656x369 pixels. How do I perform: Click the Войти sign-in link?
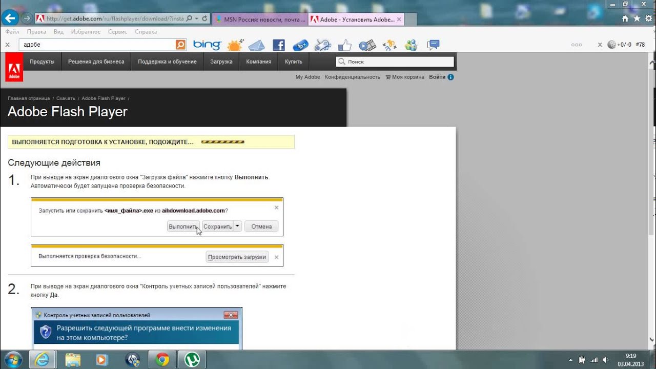[x=437, y=77]
